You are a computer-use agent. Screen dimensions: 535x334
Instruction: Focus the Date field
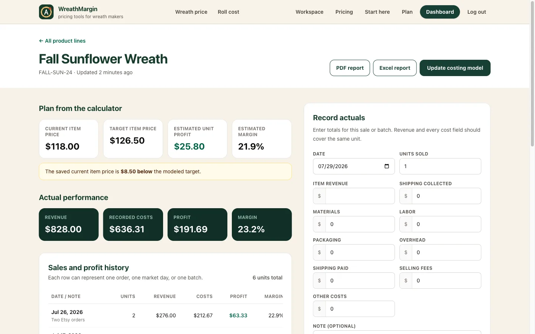pyautogui.click(x=354, y=166)
